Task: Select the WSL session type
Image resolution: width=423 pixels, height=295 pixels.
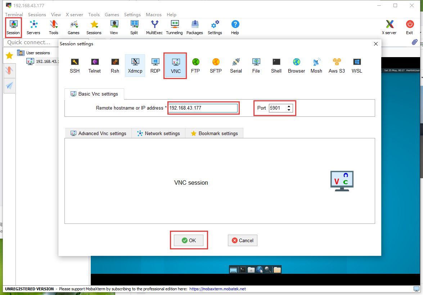Action: click(357, 66)
